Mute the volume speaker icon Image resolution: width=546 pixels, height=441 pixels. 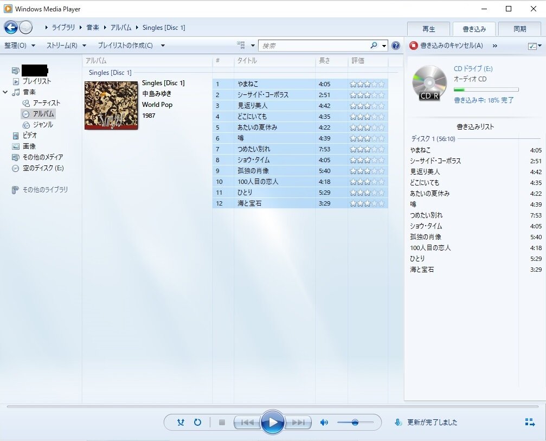pyautogui.click(x=324, y=423)
